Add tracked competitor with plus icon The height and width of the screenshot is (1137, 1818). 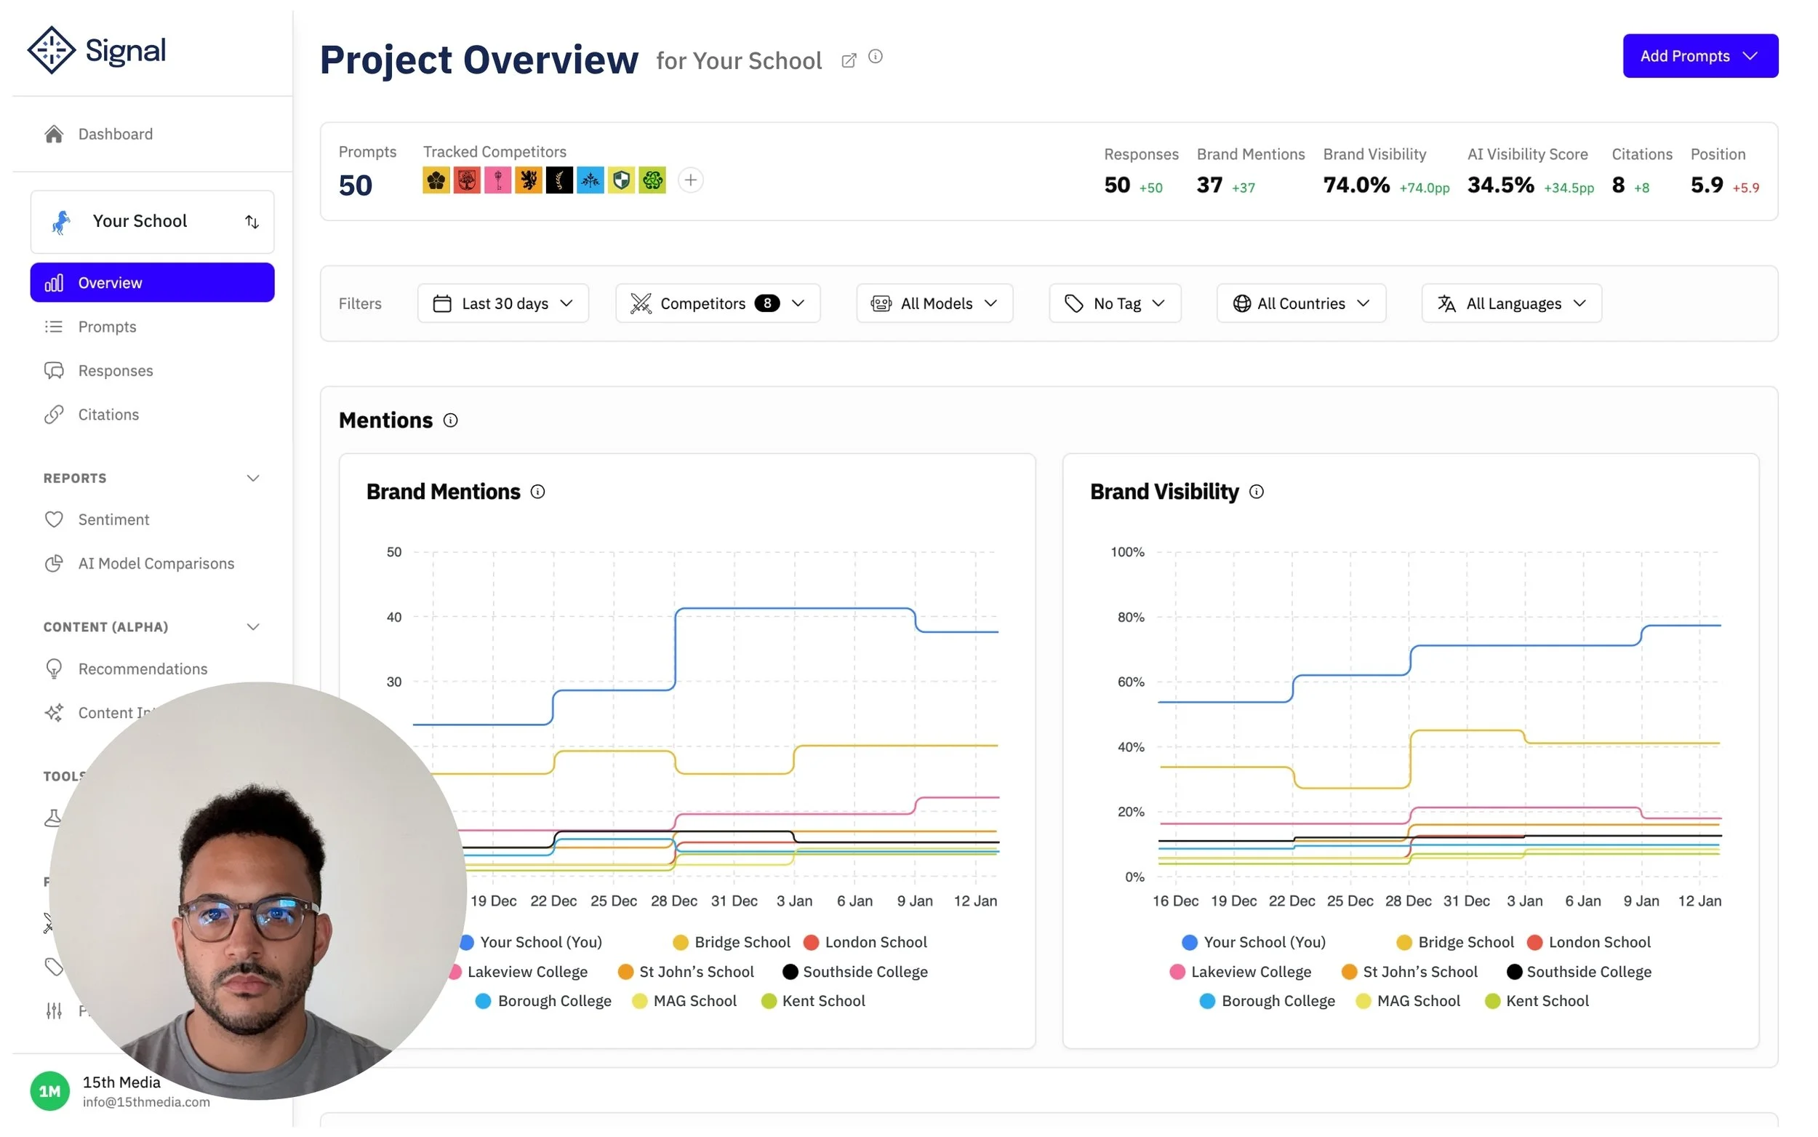(x=690, y=180)
